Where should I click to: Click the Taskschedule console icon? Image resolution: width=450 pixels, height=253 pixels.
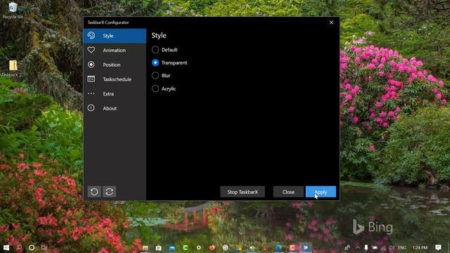(x=91, y=79)
